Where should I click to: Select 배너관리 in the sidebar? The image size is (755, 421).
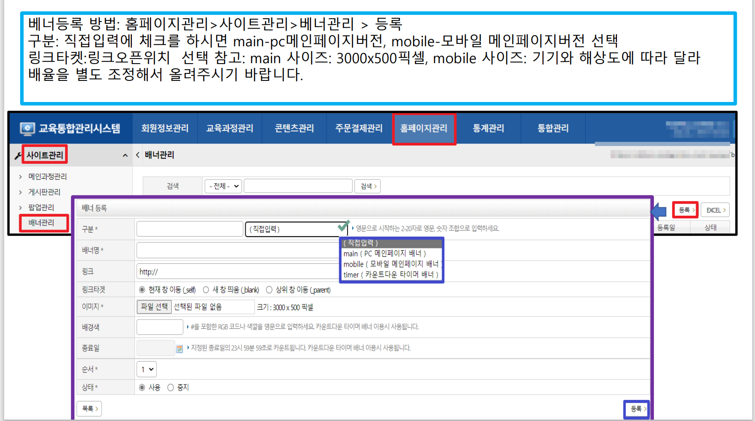click(x=41, y=223)
